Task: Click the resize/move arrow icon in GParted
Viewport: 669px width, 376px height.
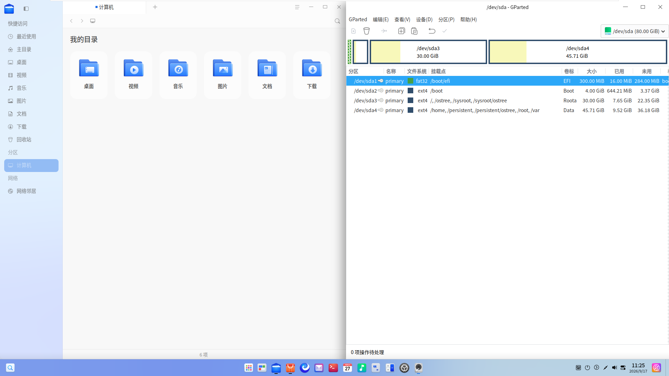Action: click(384, 31)
